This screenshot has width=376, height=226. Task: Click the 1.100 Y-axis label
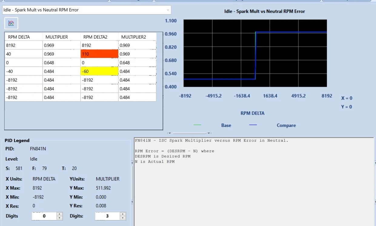171,21
